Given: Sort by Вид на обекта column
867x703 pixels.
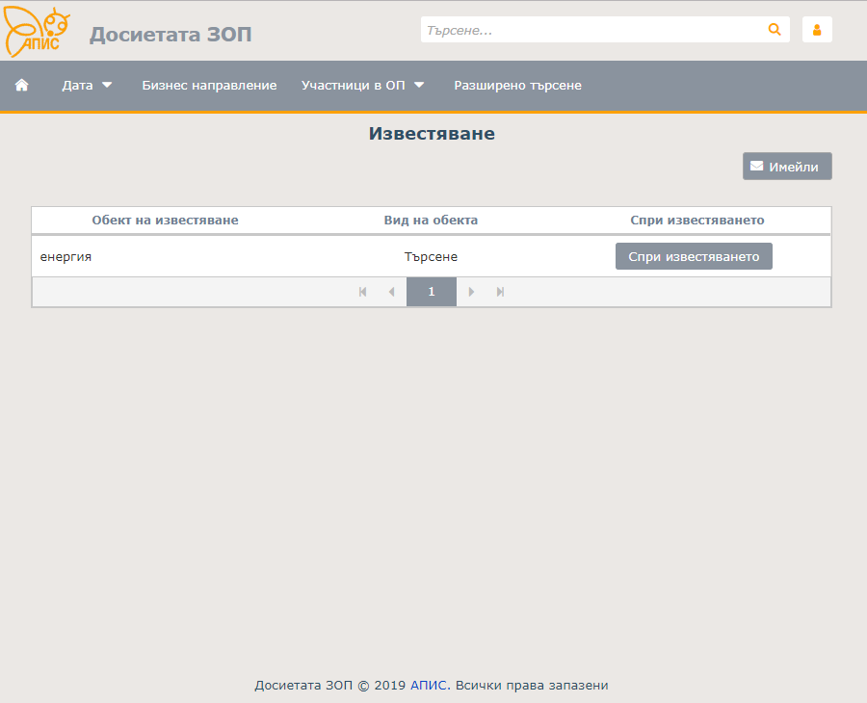Looking at the screenshot, I should coord(431,220).
